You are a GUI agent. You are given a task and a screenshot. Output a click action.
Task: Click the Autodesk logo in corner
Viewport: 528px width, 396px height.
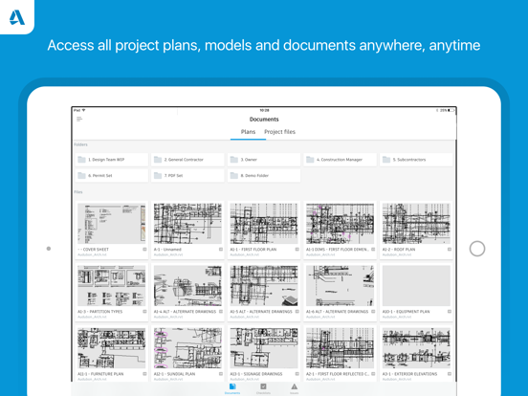point(17,17)
